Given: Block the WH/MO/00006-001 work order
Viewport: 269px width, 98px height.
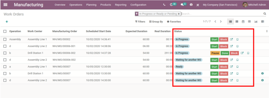Looking at the screenshot, I should 224,46.
